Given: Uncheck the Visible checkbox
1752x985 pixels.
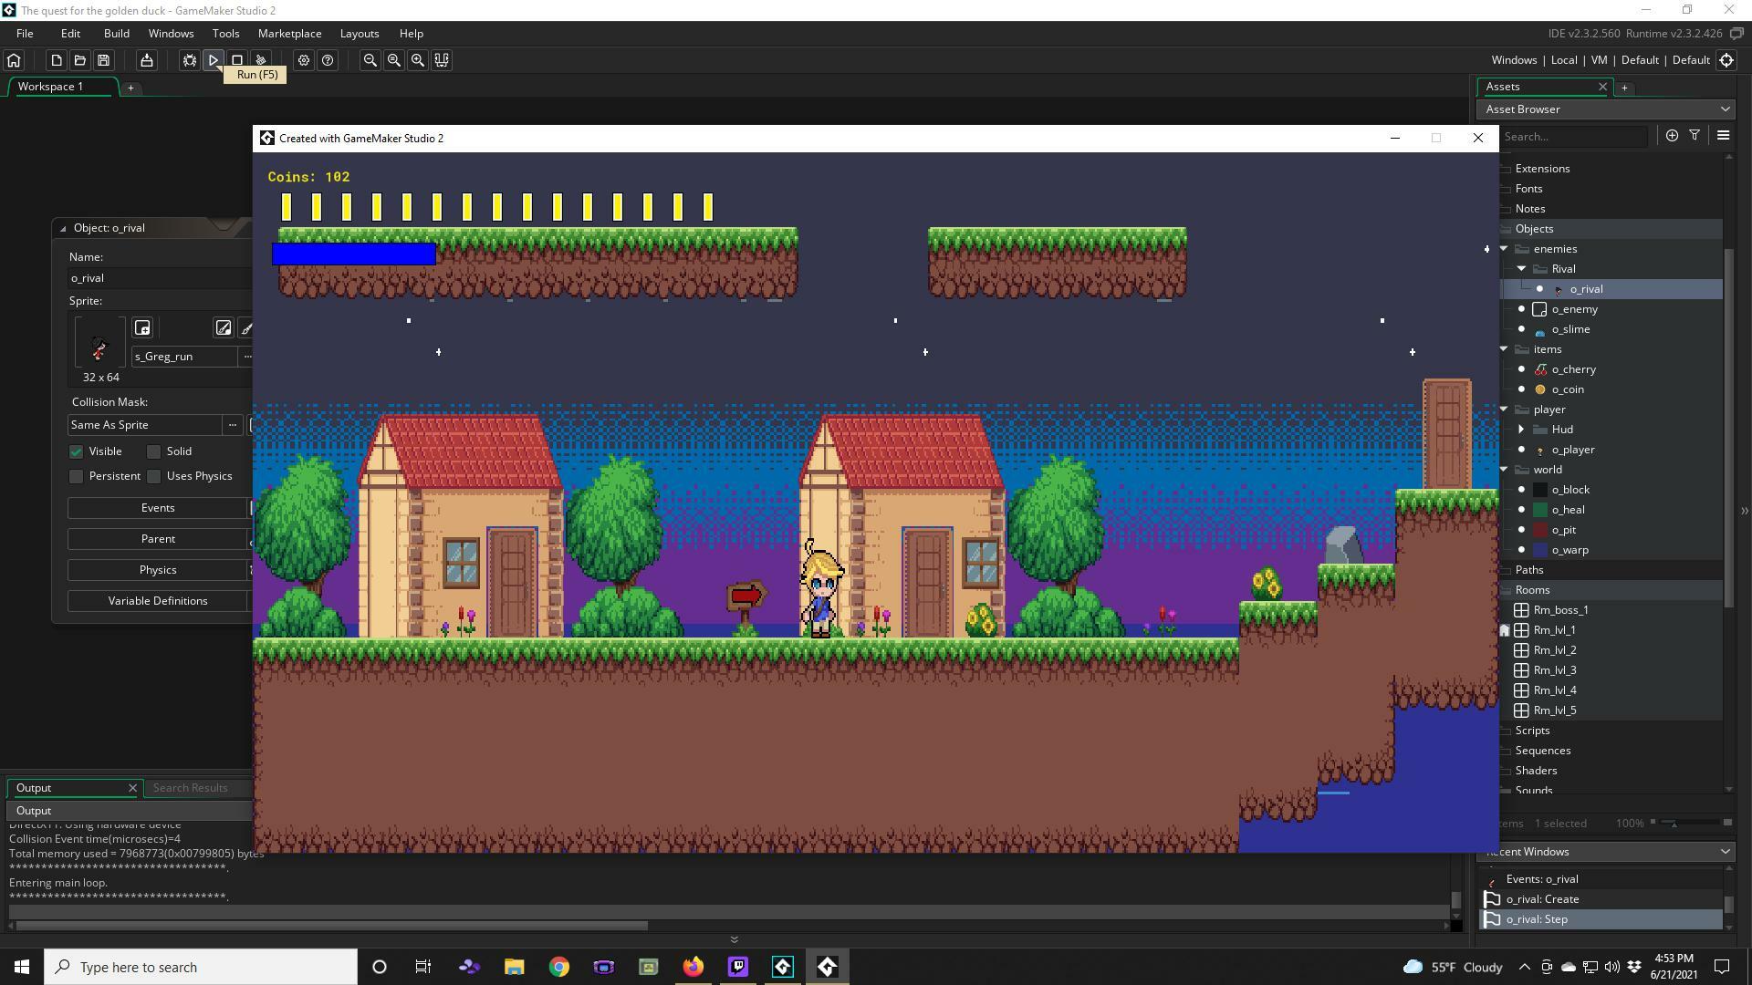Looking at the screenshot, I should [77, 451].
